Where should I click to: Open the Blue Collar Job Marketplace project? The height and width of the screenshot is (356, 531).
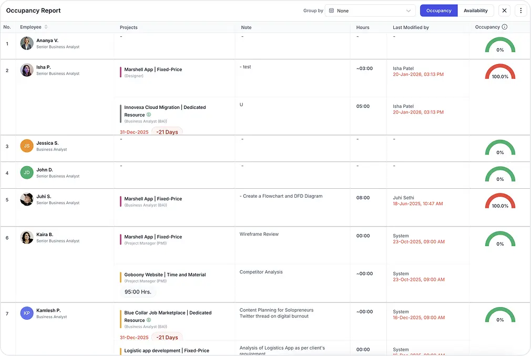168,317
